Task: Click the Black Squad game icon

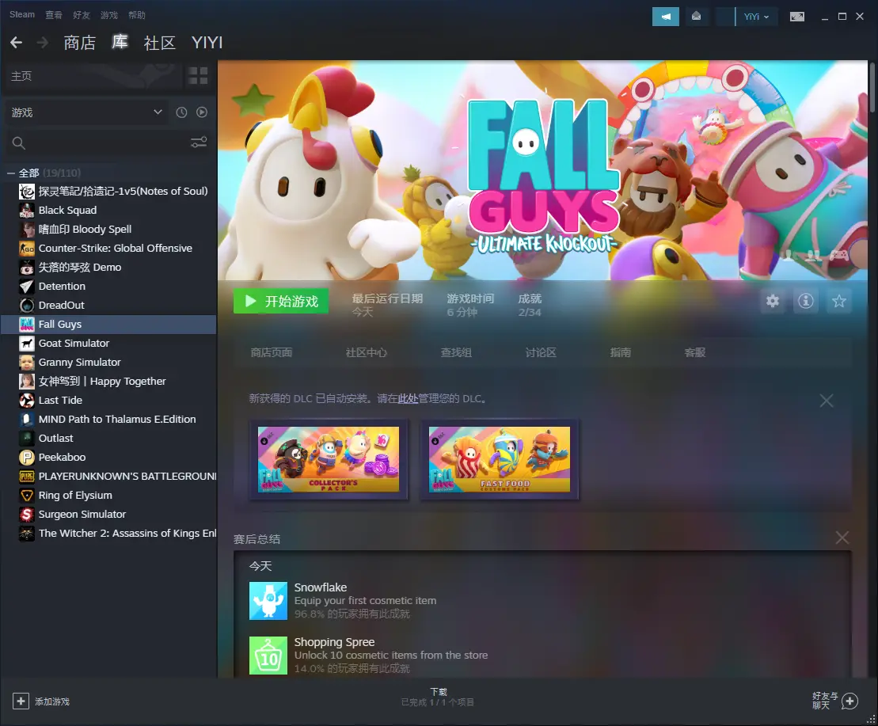Action: 27,211
